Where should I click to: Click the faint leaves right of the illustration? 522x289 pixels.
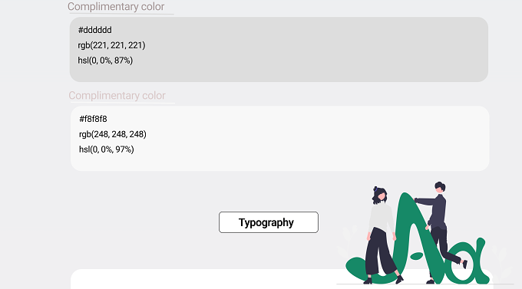[503, 264]
